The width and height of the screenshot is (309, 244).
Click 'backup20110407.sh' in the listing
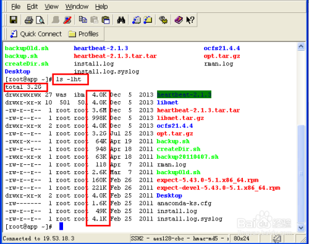pyautogui.click(x=187, y=157)
